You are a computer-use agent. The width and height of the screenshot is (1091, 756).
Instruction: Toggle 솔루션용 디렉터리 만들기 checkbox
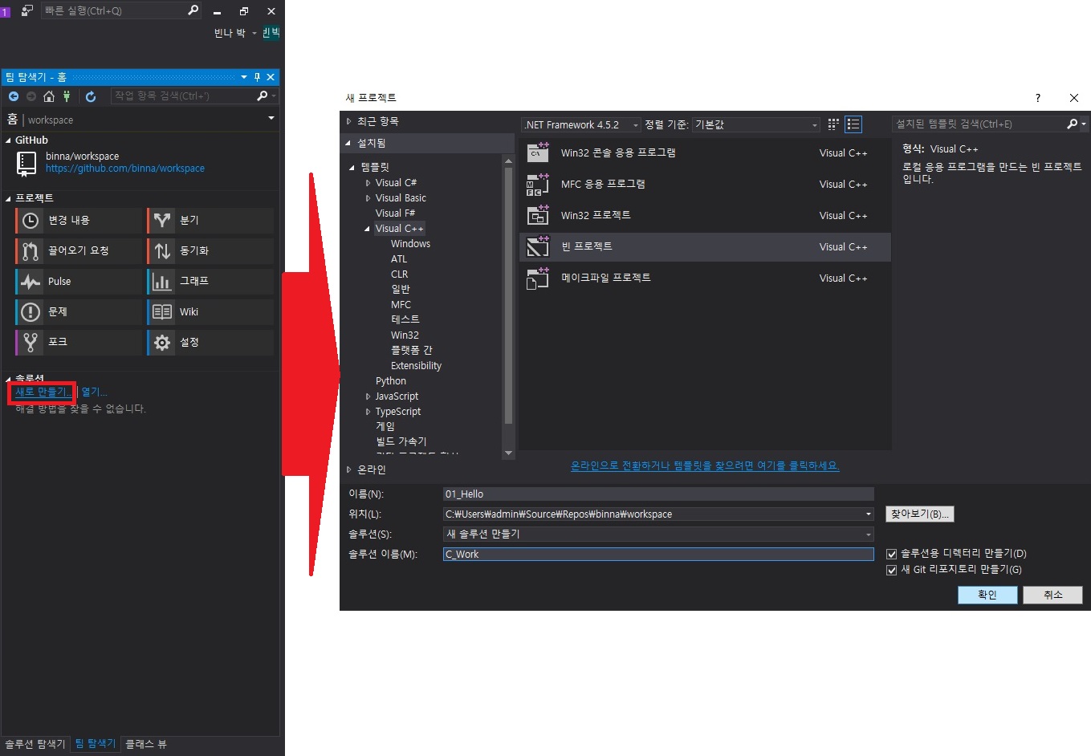(891, 554)
